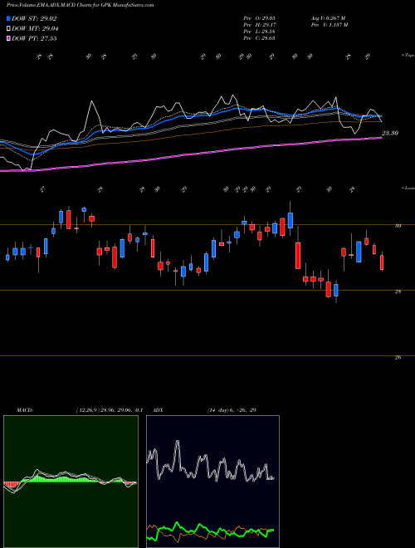Click the magenta DOW PT legend swatch
415x548 pixels.
[x=9, y=38]
